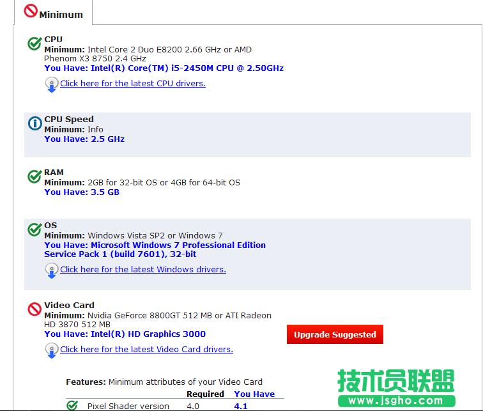Click the You Have column header

point(254,394)
